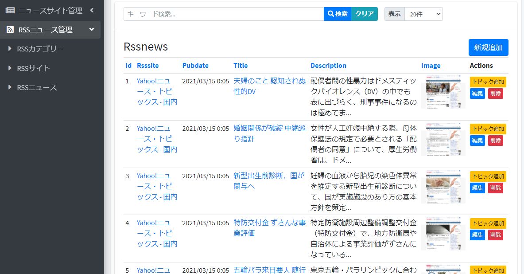Select RSSサイト from the sidebar
524x274 pixels.
[33, 68]
